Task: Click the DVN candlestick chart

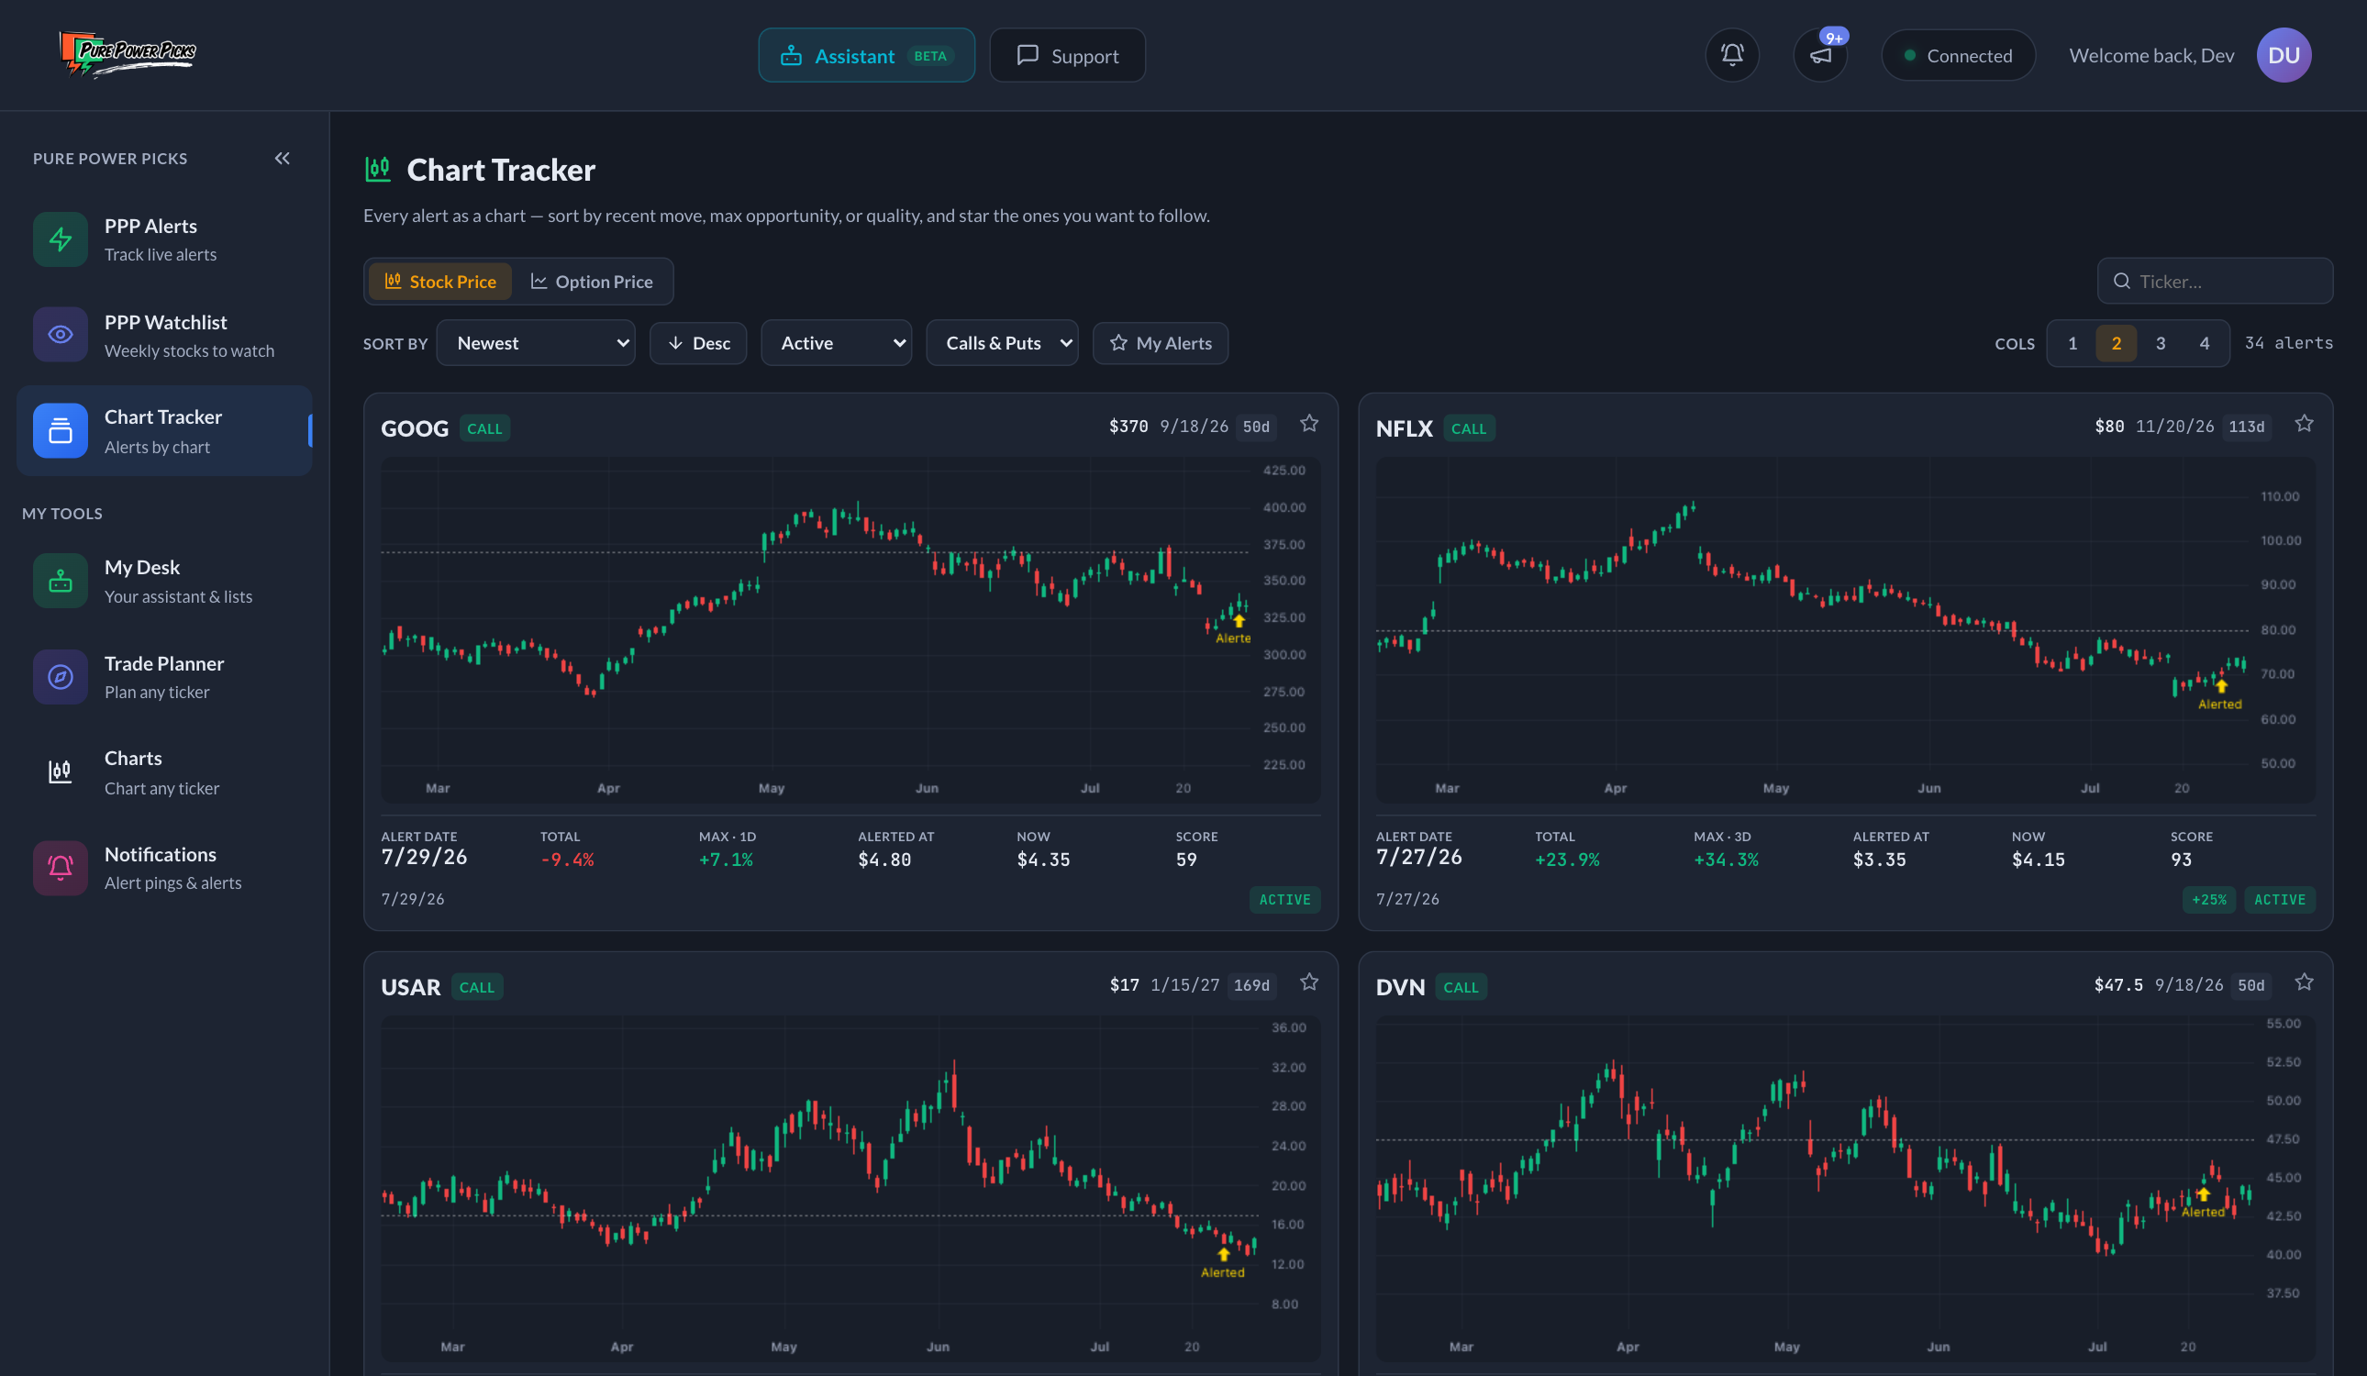Action: pos(1845,1188)
